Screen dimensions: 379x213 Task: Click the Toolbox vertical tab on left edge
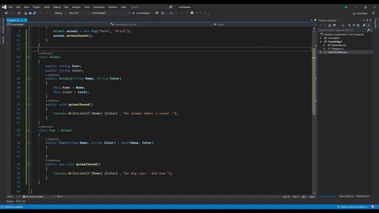coord(3,40)
